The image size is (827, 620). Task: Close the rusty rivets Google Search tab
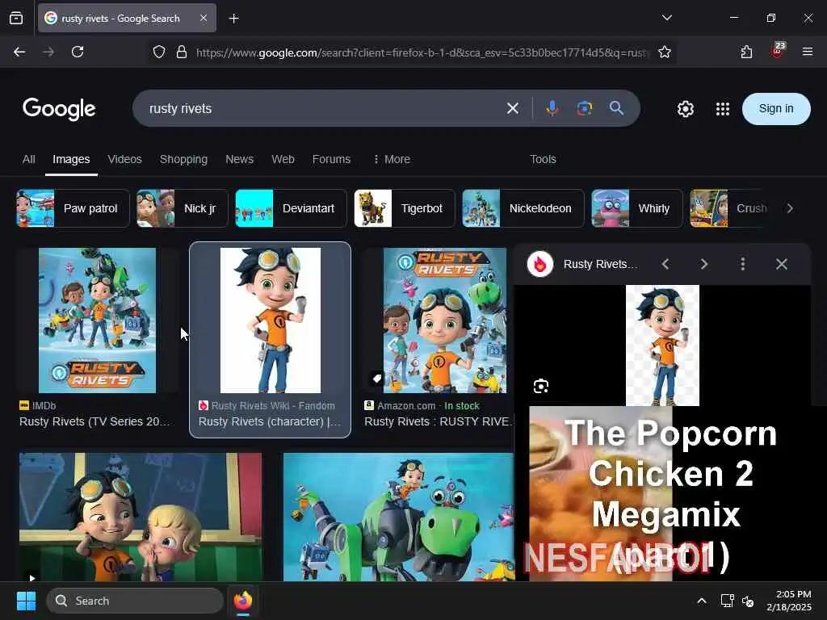[203, 18]
